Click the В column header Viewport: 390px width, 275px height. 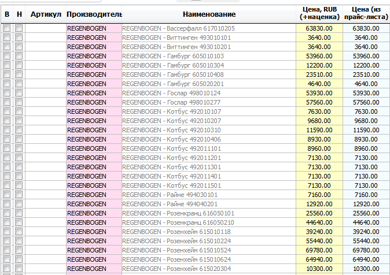pyautogui.click(x=7, y=14)
